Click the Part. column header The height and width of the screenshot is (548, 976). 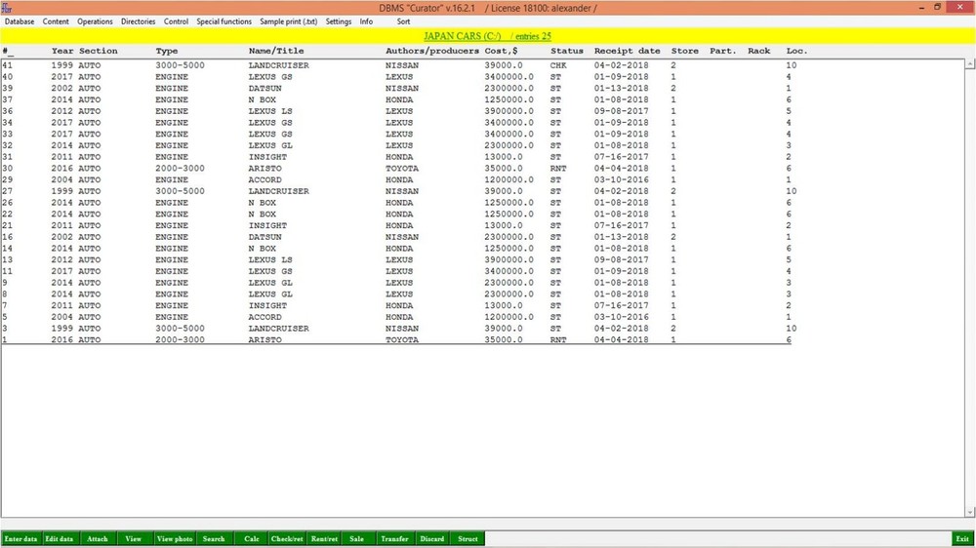pos(722,51)
